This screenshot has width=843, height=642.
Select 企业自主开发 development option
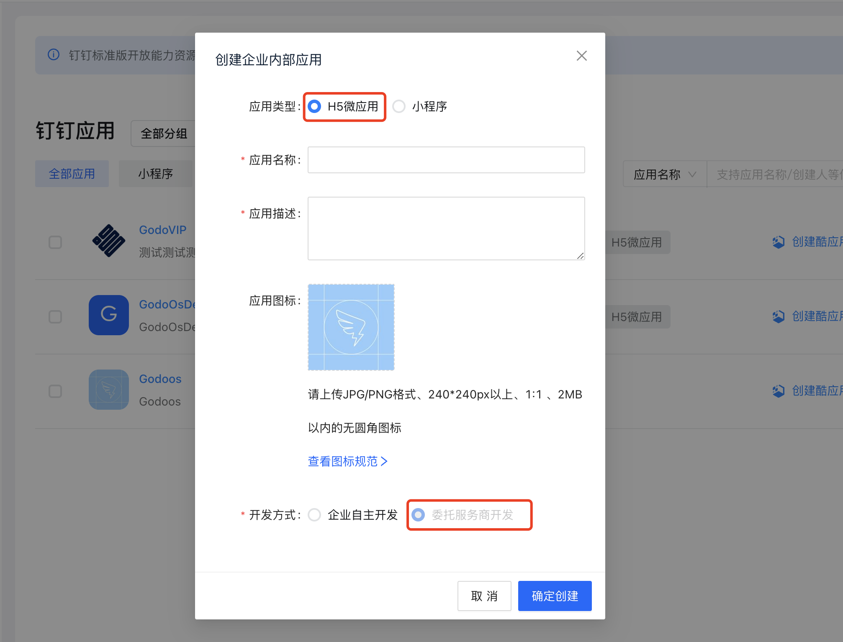point(314,514)
